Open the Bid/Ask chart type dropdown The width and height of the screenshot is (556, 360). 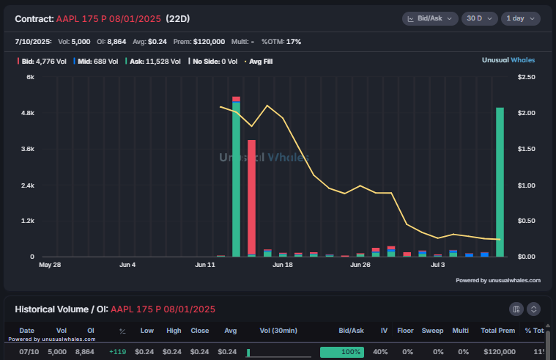(430, 18)
